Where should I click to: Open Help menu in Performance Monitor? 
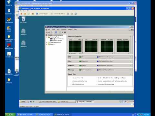coord(75,30)
